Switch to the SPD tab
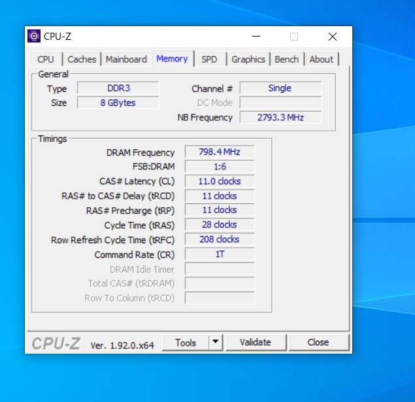Viewport: 415px width, 402px height. 209,59
